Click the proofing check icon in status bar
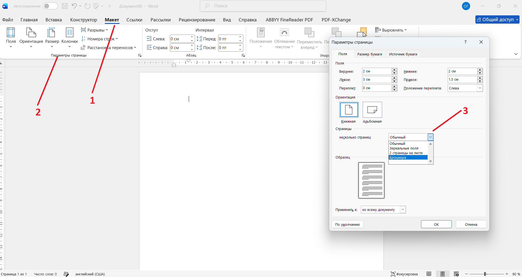This screenshot has height=277, width=522. [x=66, y=274]
